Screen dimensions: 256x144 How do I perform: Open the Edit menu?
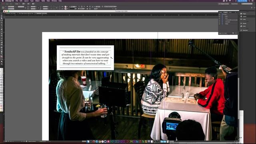click(x=21, y=1)
